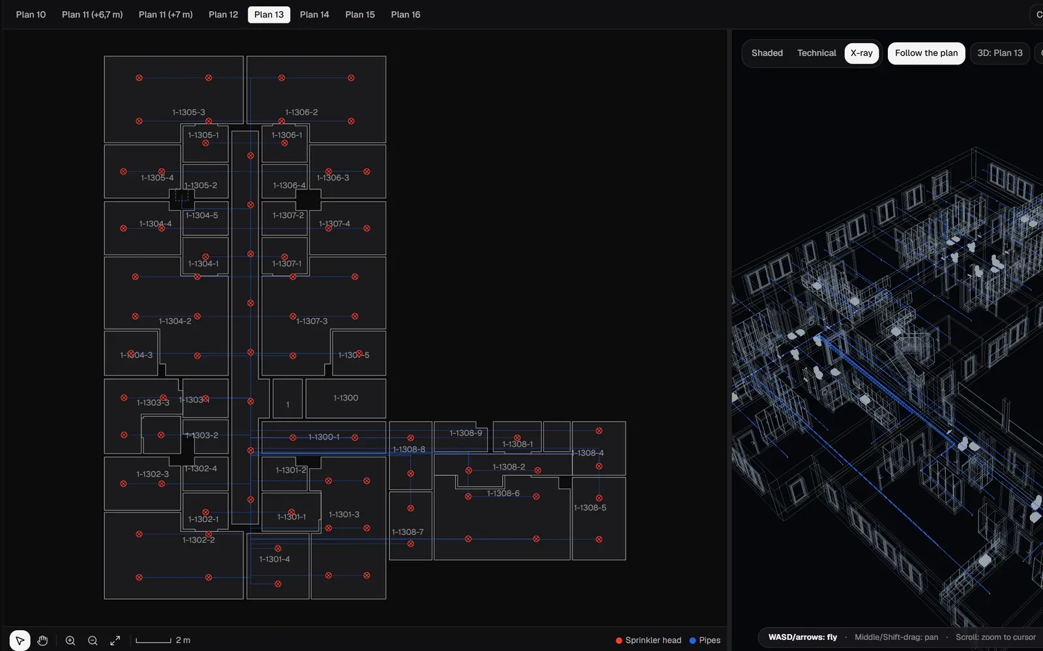Screen dimensions: 1043x651
Task: Open the Plan 10 tab
Action: 31,14
